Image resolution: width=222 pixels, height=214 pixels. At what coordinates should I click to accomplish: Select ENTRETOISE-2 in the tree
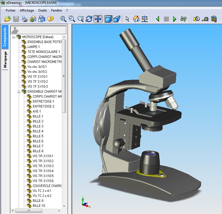(43, 106)
